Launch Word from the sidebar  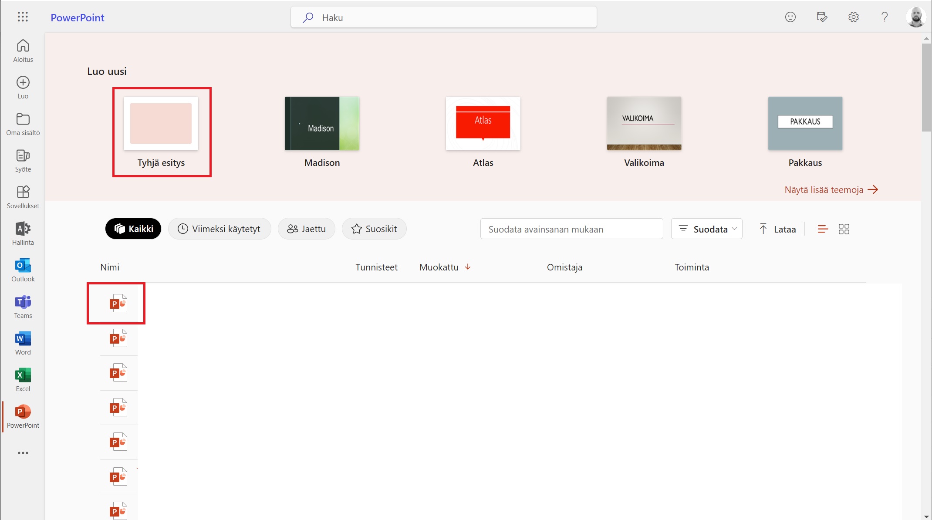(23, 344)
